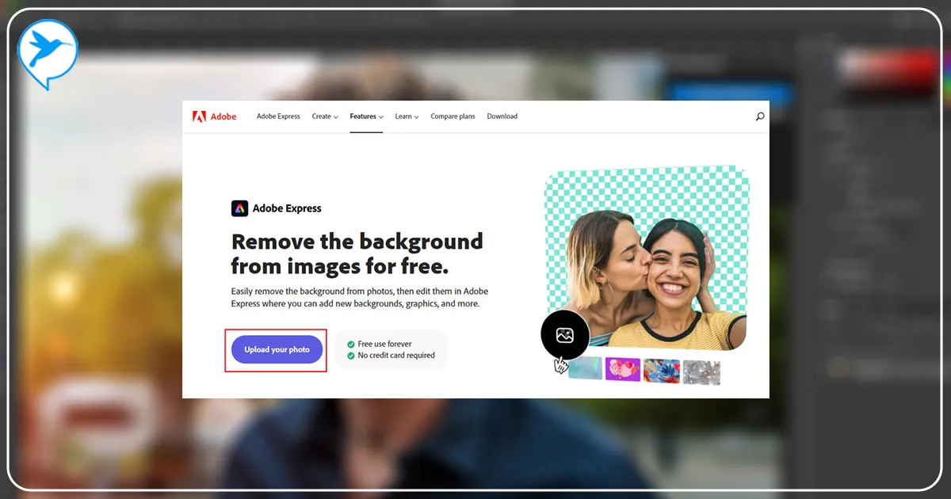
Task: Click the Adobe logo in the header
Action: 214,116
